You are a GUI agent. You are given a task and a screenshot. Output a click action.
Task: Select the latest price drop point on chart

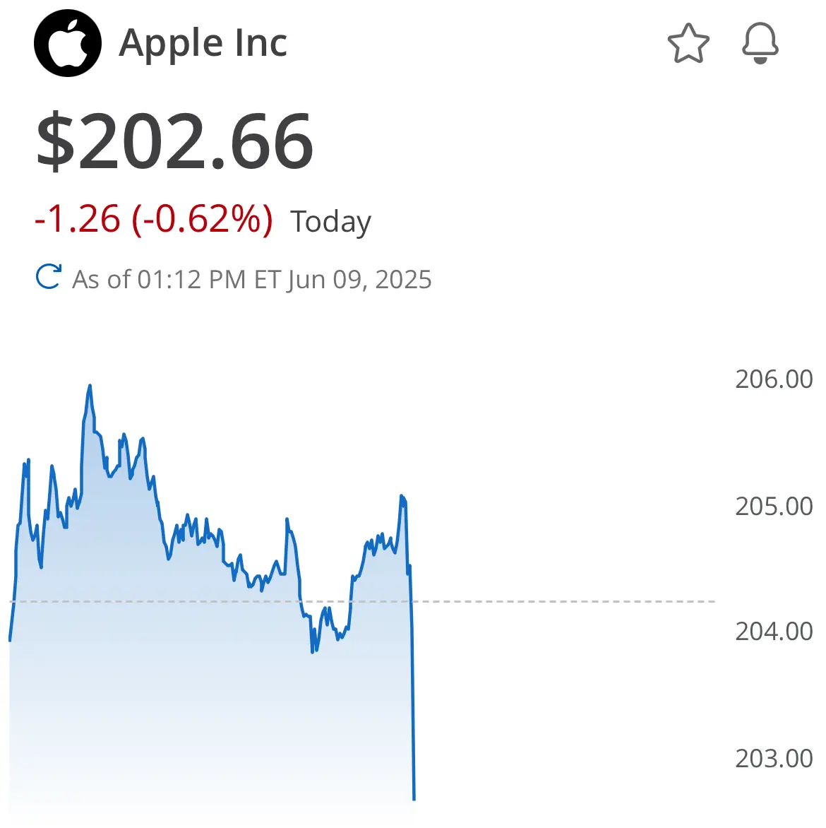point(414,798)
